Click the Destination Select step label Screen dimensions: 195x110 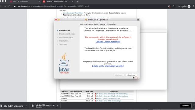67,34
